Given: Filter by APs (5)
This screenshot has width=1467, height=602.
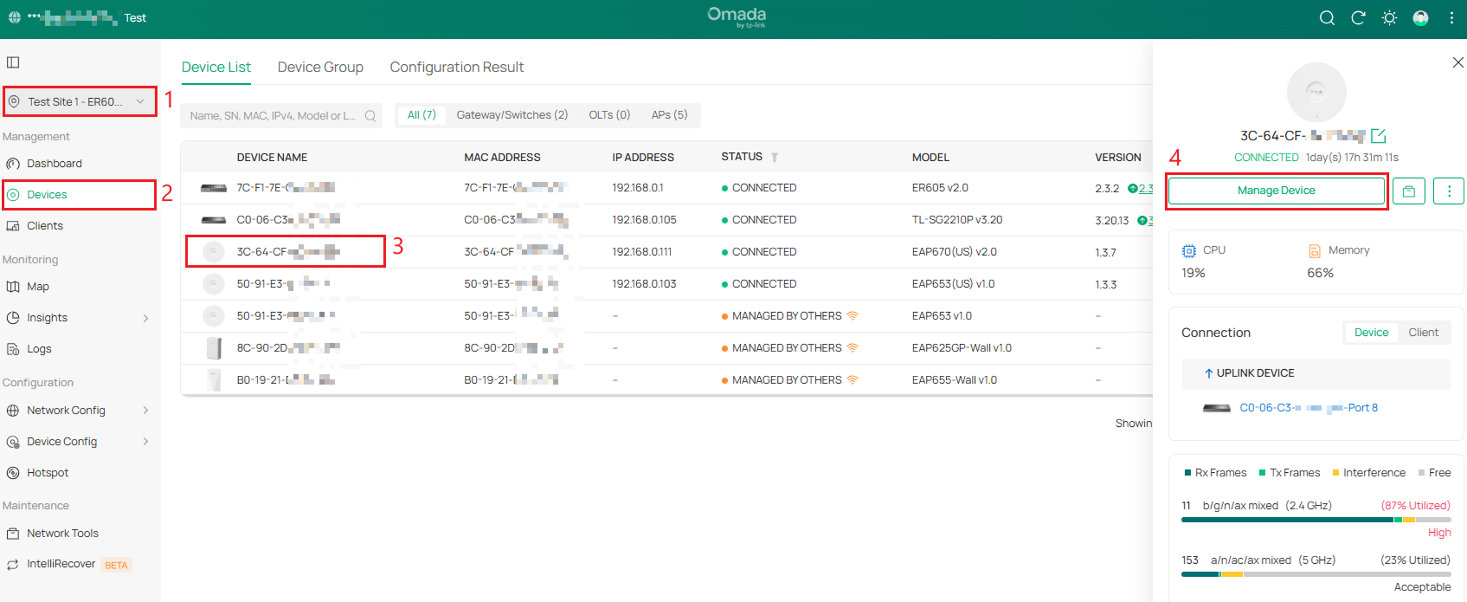Looking at the screenshot, I should pos(669,115).
